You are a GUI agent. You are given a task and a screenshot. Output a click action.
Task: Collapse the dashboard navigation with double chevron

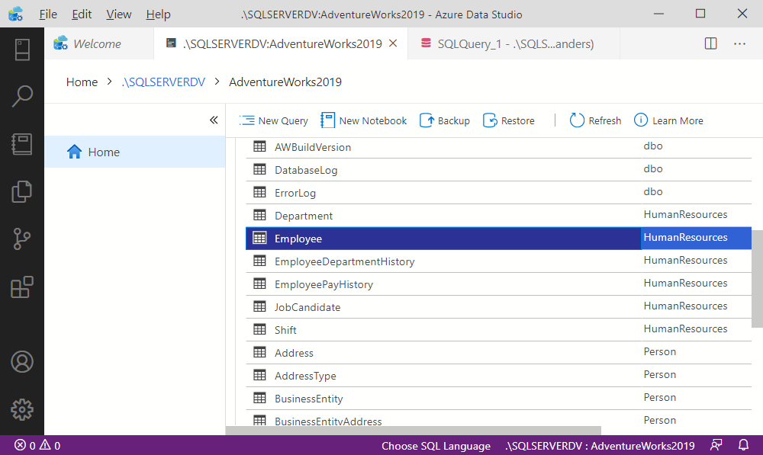point(214,120)
